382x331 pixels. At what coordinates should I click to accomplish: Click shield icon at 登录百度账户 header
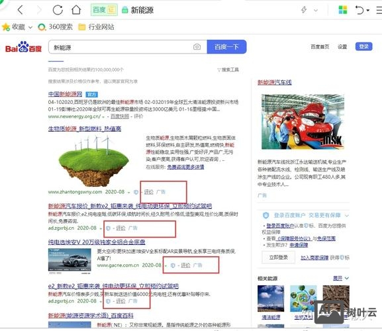265,215
